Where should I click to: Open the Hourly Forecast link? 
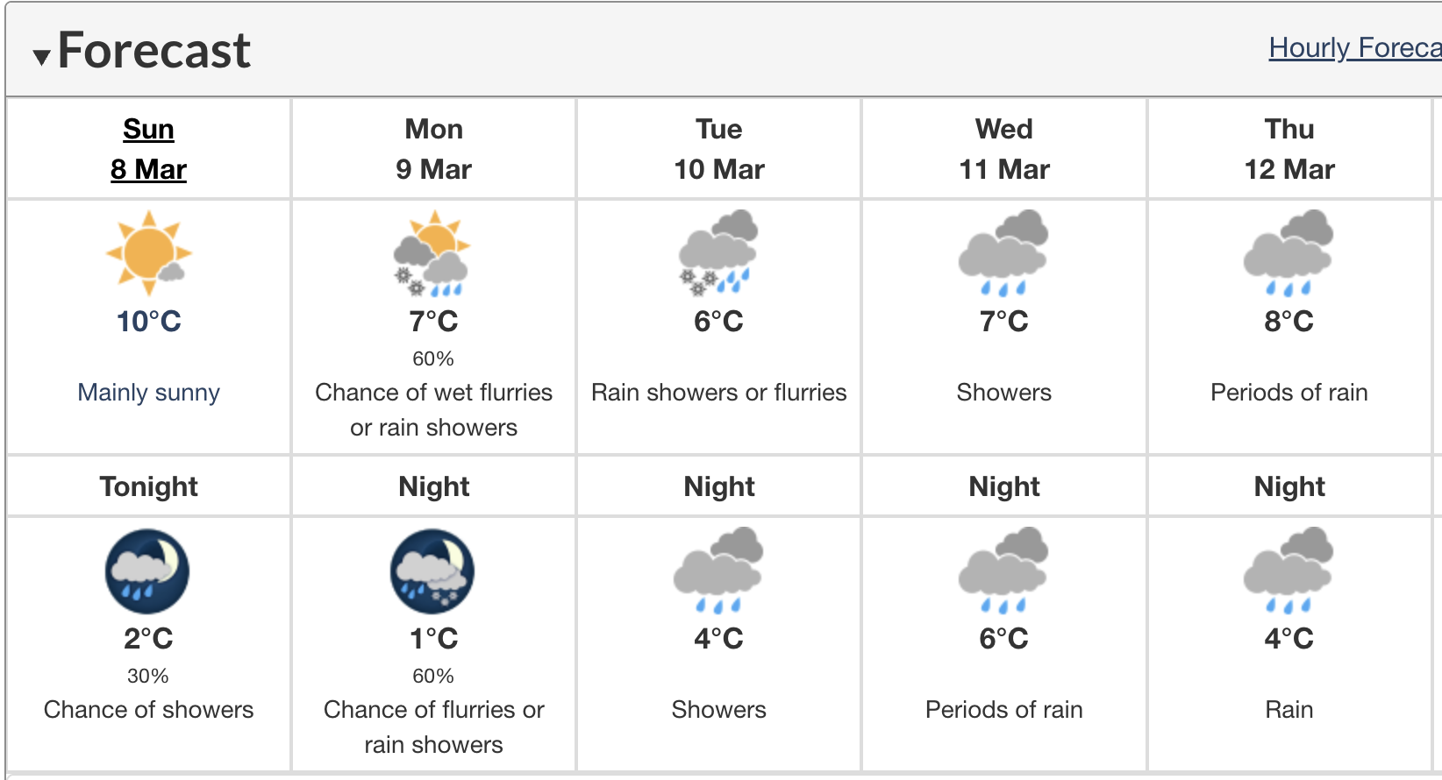point(1353,48)
